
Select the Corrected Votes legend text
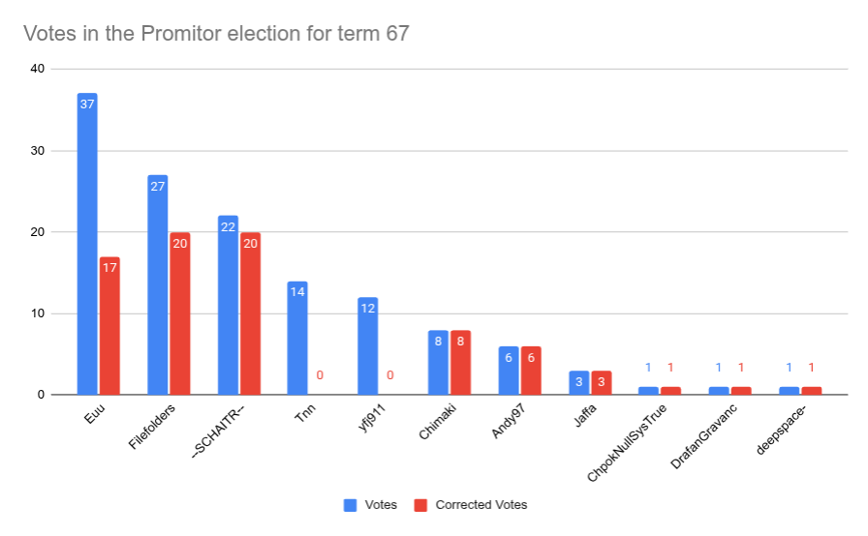480,505
